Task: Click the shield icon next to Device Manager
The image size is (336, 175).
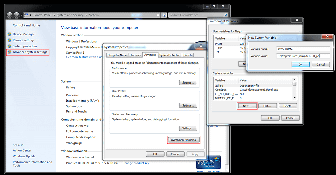Action: pyautogui.click(x=9, y=34)
